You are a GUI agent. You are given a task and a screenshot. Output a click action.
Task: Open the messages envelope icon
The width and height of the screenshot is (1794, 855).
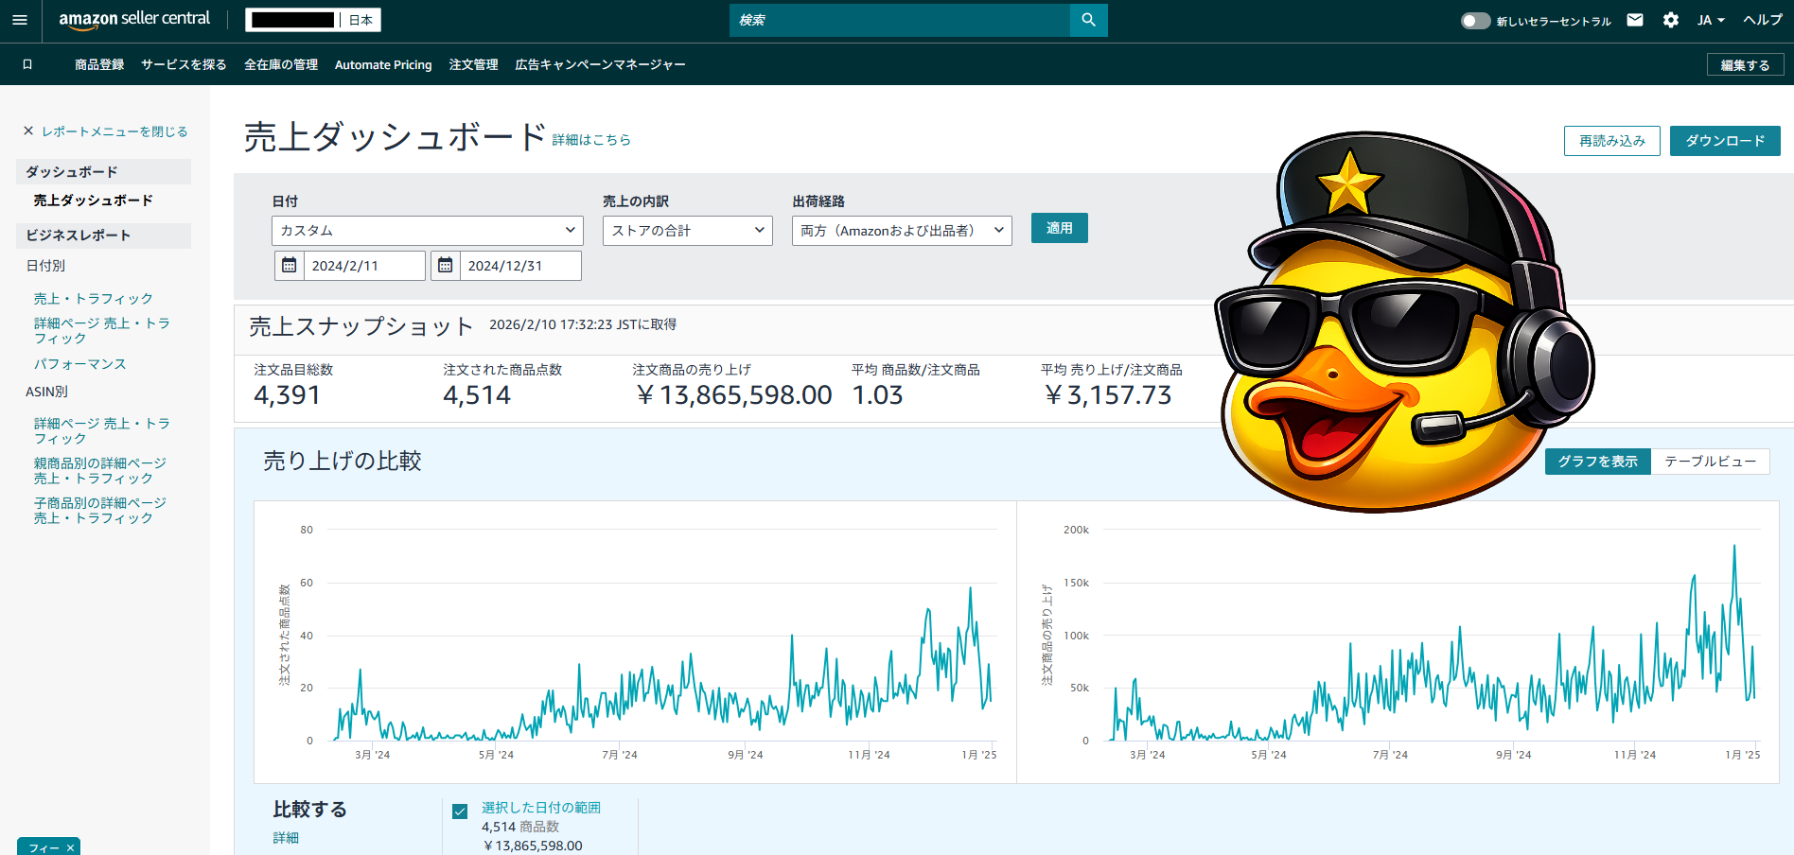click(1635, 20)
